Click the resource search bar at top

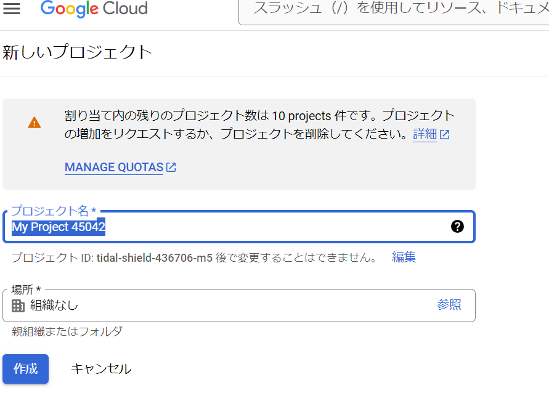tap(394, 9)
